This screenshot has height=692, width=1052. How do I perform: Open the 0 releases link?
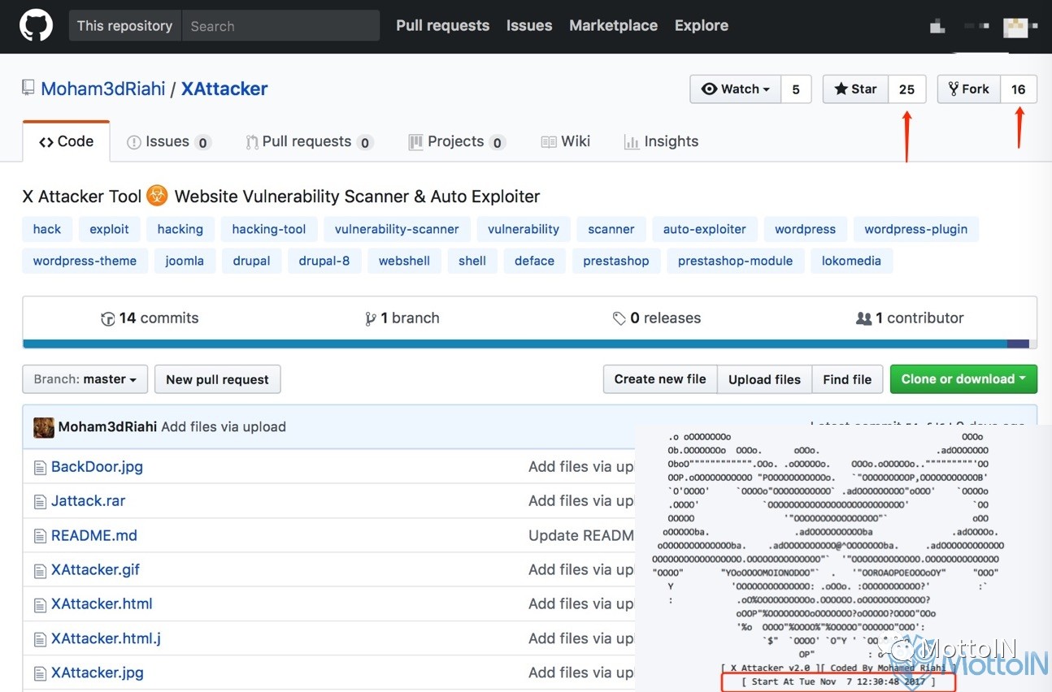click(657, 318)
